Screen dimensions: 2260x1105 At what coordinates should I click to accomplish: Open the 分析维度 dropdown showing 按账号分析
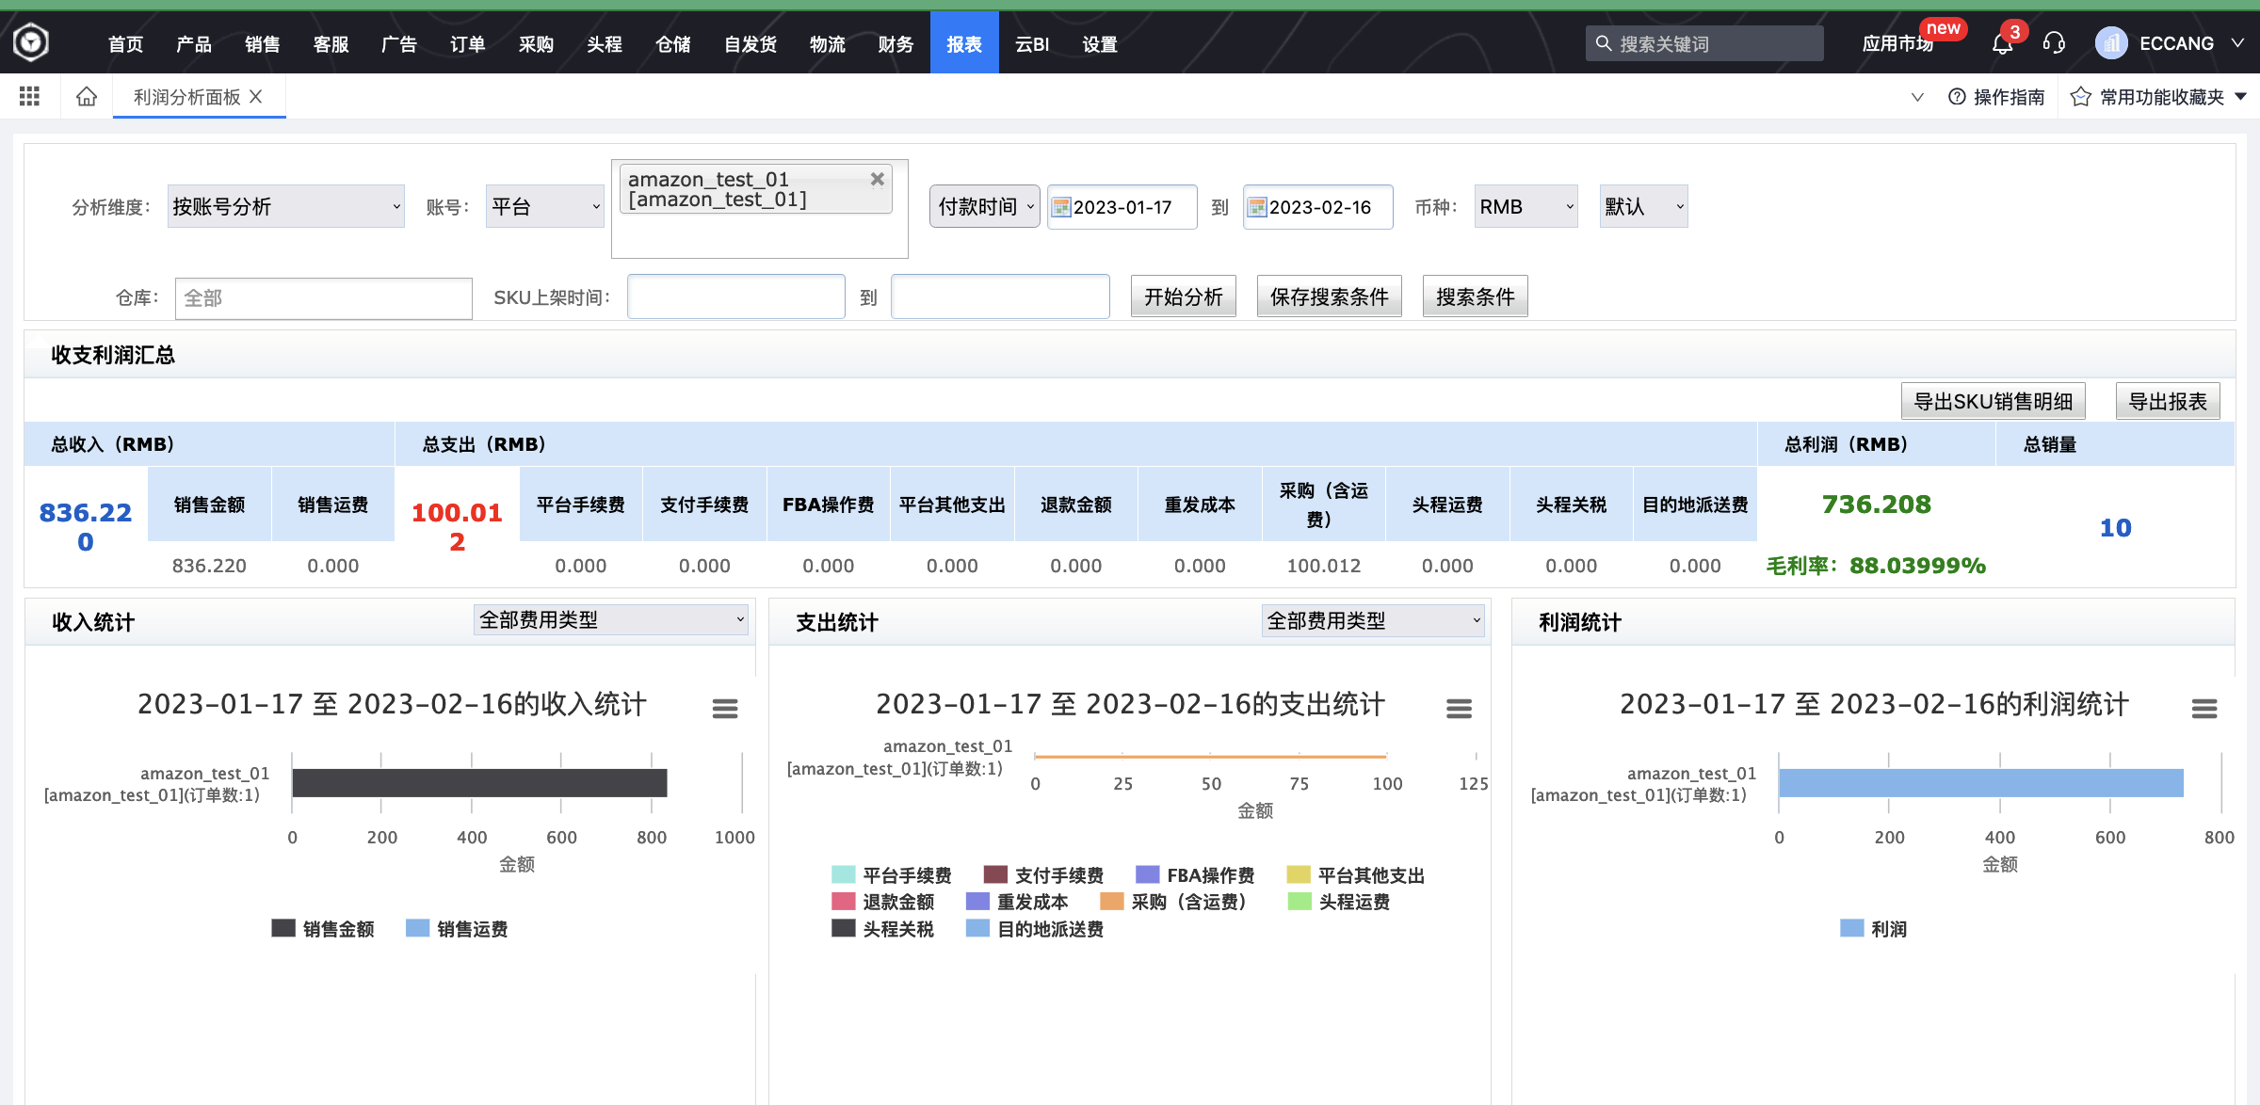(285, 206)
